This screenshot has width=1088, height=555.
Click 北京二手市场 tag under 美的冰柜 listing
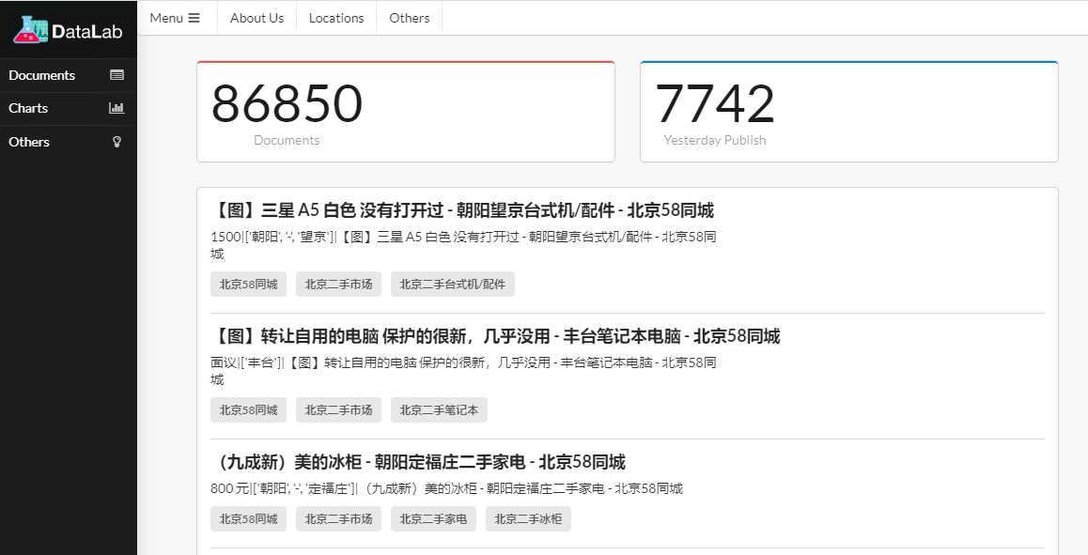(x=338, y=519)
